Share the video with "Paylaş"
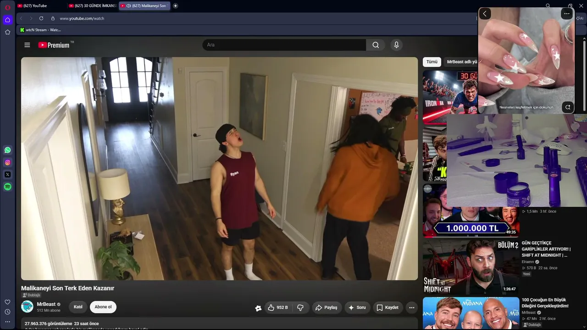The image size is (587, 330). [x=326, y=308]
